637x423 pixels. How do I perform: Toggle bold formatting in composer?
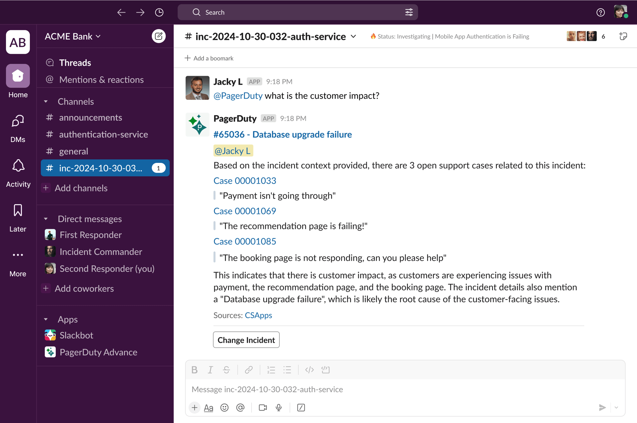coord(194,370)
